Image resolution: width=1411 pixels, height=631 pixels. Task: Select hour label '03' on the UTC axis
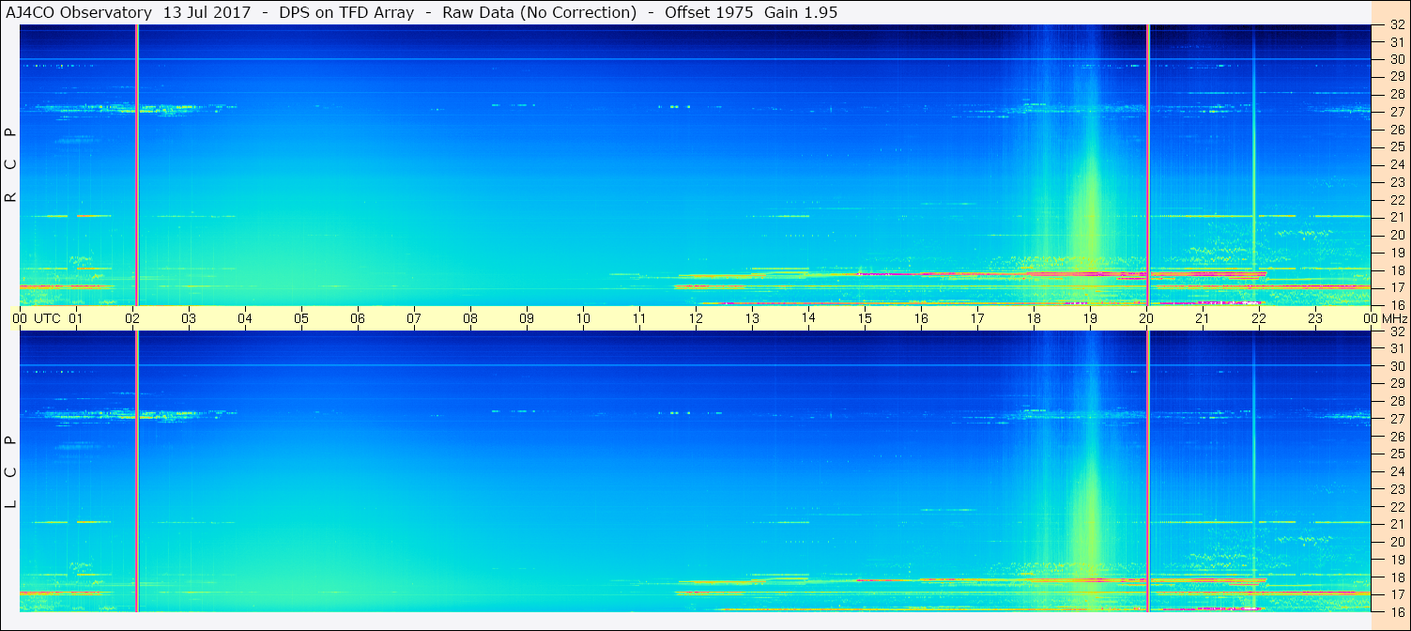click(189, 318)
